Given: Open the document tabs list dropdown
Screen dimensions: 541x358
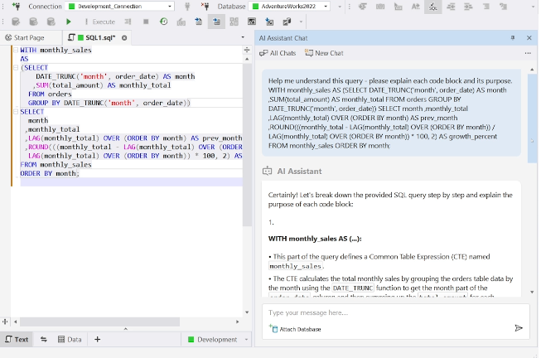Looking at the screenshot, I should (x=243, y=37).
